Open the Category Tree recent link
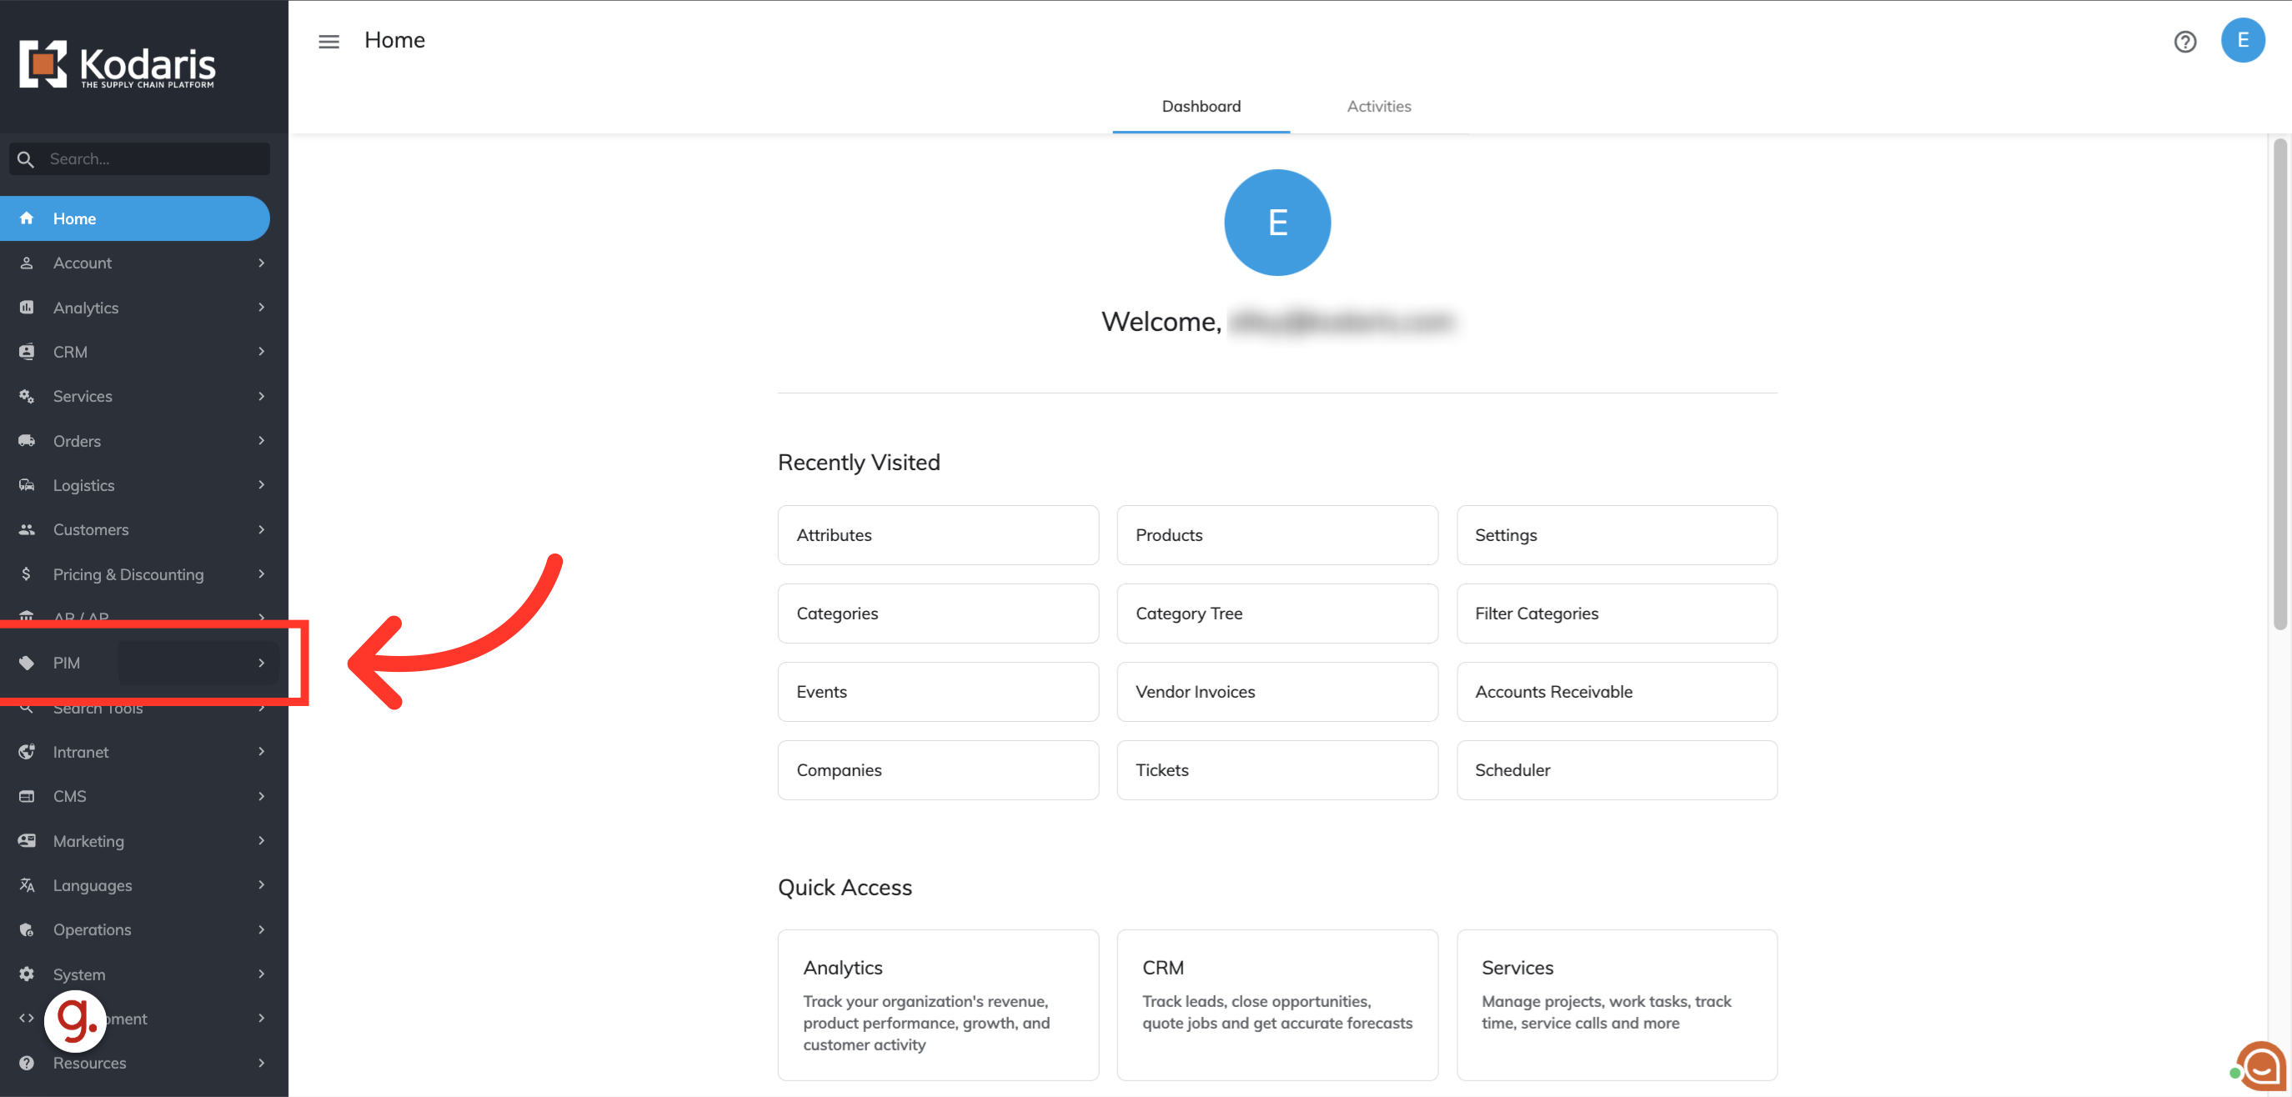The width and height of the screenshot is (2292, 1097). tap(1276, 613)
